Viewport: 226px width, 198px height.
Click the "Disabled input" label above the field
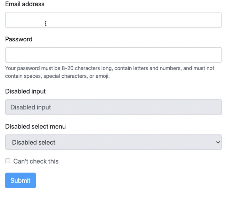pos(25,92)
